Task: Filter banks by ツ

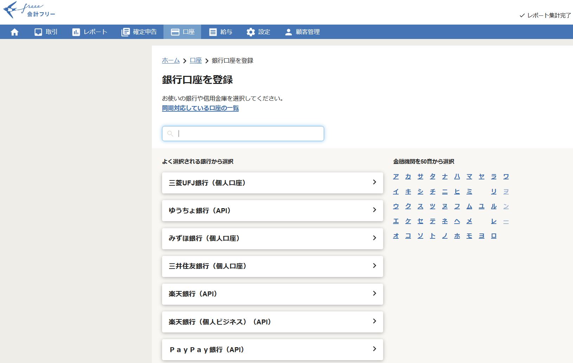Action: [433, 206]
